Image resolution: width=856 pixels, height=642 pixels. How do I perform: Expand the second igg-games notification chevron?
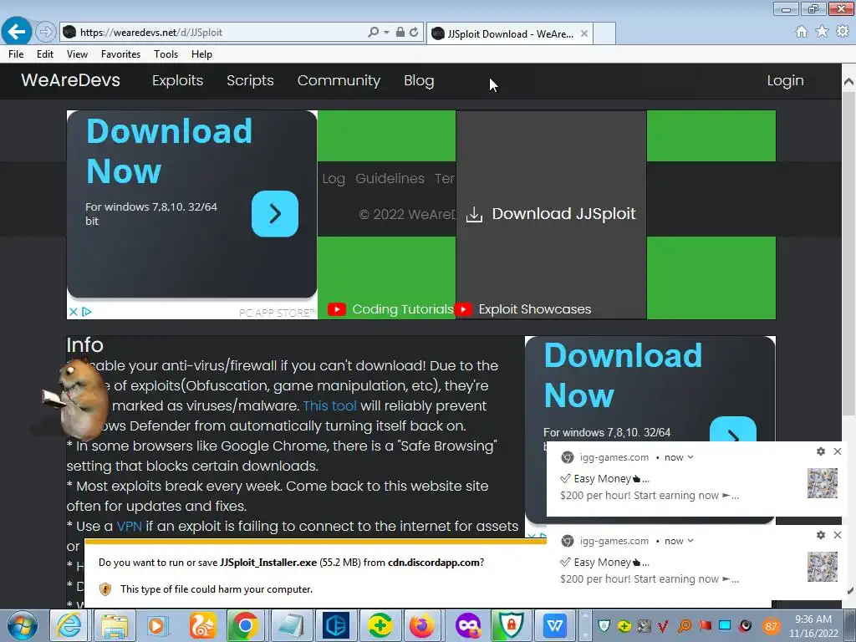[690, 541]
